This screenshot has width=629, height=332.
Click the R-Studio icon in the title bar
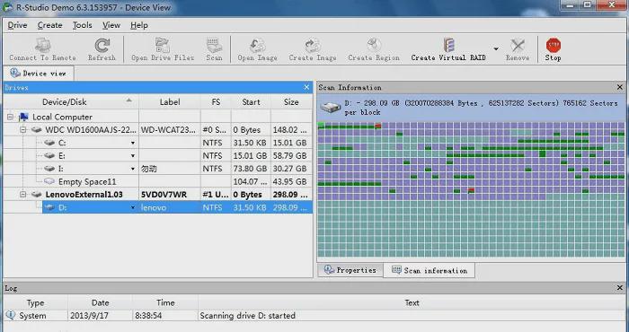click(x=7, y=6)
